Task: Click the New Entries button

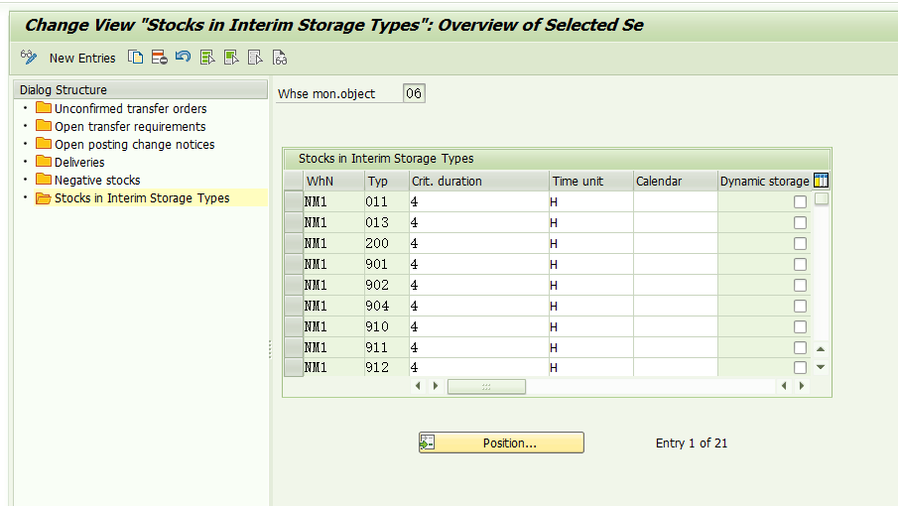Action: (82, 58)
